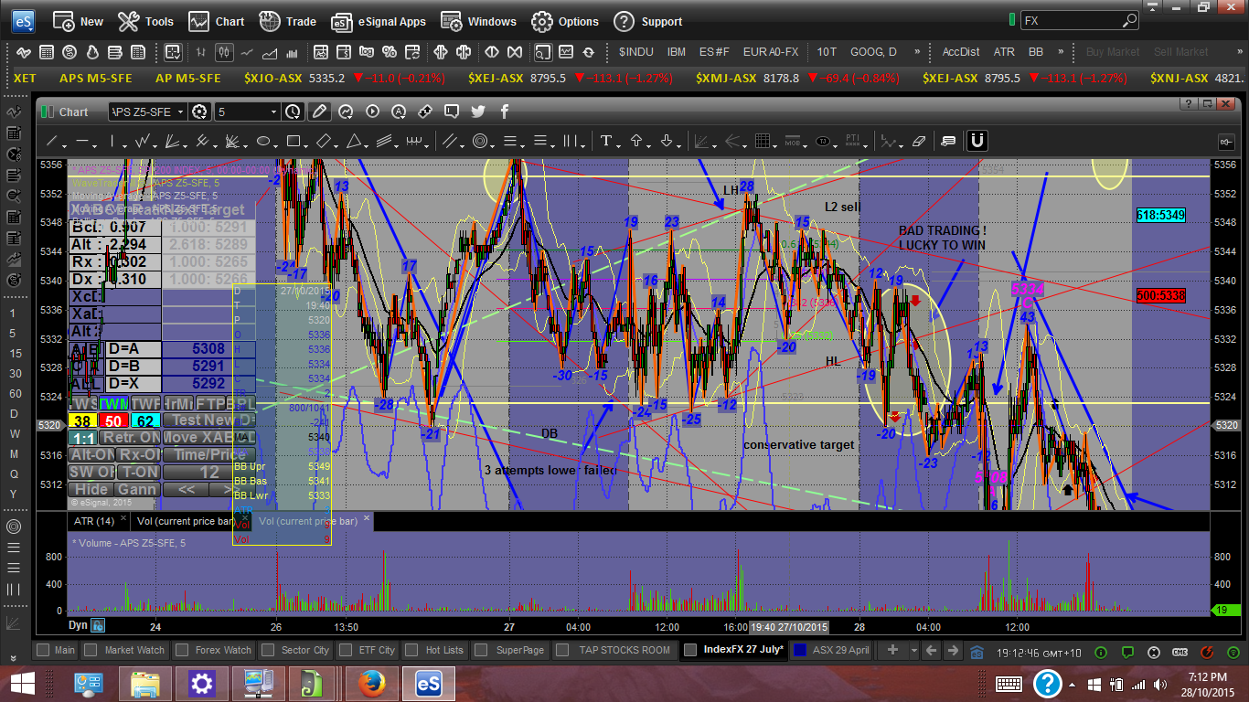Select the cyan 62 retracement box
The height and width of the screenshot is (702, 1249).
tap(146, 420)
